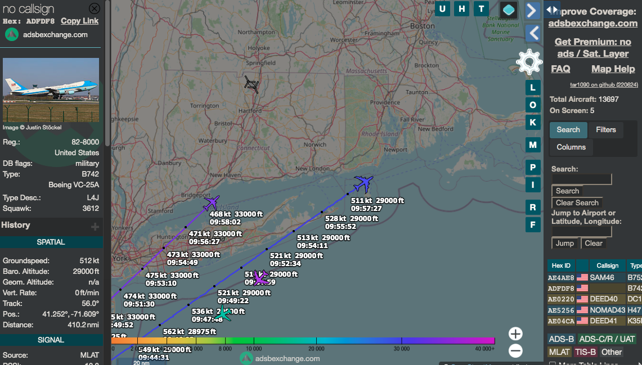
Task: Open the tar1090 on github link
Action: coord(604,85)
